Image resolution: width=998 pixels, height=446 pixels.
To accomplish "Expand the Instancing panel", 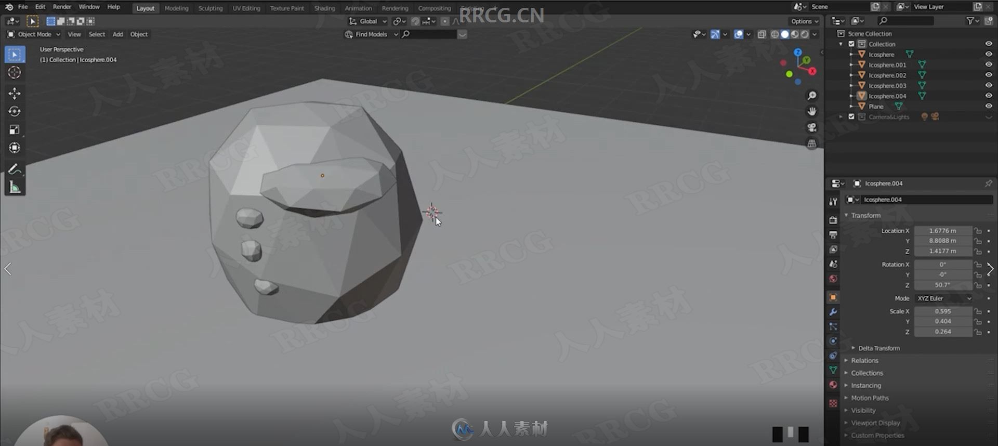I will pos(866,386).
